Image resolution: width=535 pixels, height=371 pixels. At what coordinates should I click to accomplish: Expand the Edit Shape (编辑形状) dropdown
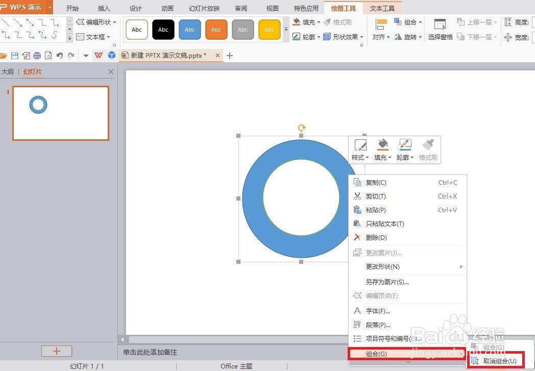(x=115, y=22)
